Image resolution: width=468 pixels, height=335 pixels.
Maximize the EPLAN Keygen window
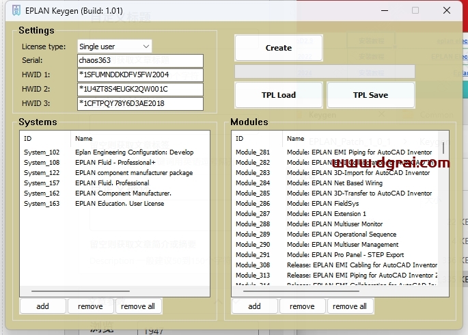click(415, 11)
